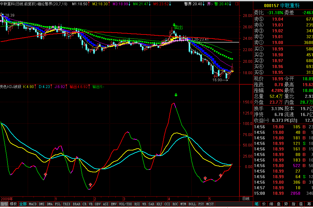Viewport: 313px width, 208px height.
Task: Open the 日线 period selector
Action: pyautogui.click(x=246, y=199)
